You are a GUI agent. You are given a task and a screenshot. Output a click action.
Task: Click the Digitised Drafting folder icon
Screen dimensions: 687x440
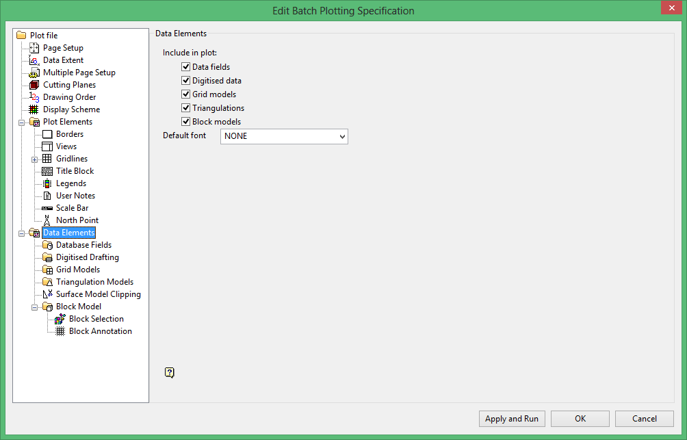pos(47,257)
